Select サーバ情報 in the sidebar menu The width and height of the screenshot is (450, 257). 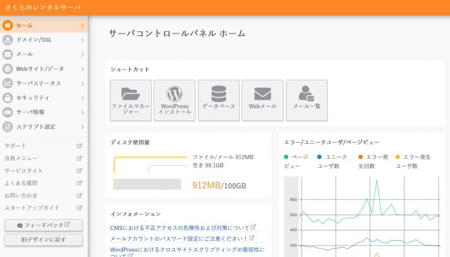point(44,112)
